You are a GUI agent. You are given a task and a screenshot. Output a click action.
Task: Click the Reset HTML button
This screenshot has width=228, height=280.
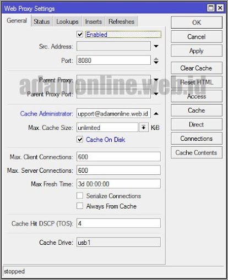coord(197,82)
